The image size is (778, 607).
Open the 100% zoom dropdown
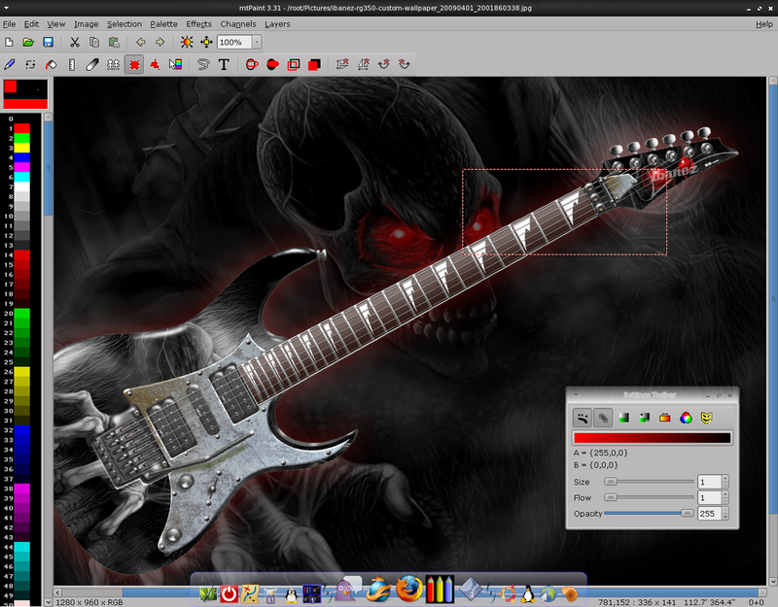[257, 42]
